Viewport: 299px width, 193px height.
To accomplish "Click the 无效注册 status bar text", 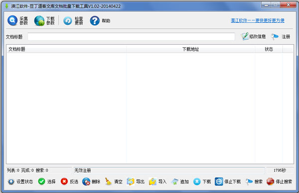I will point(83,170).
